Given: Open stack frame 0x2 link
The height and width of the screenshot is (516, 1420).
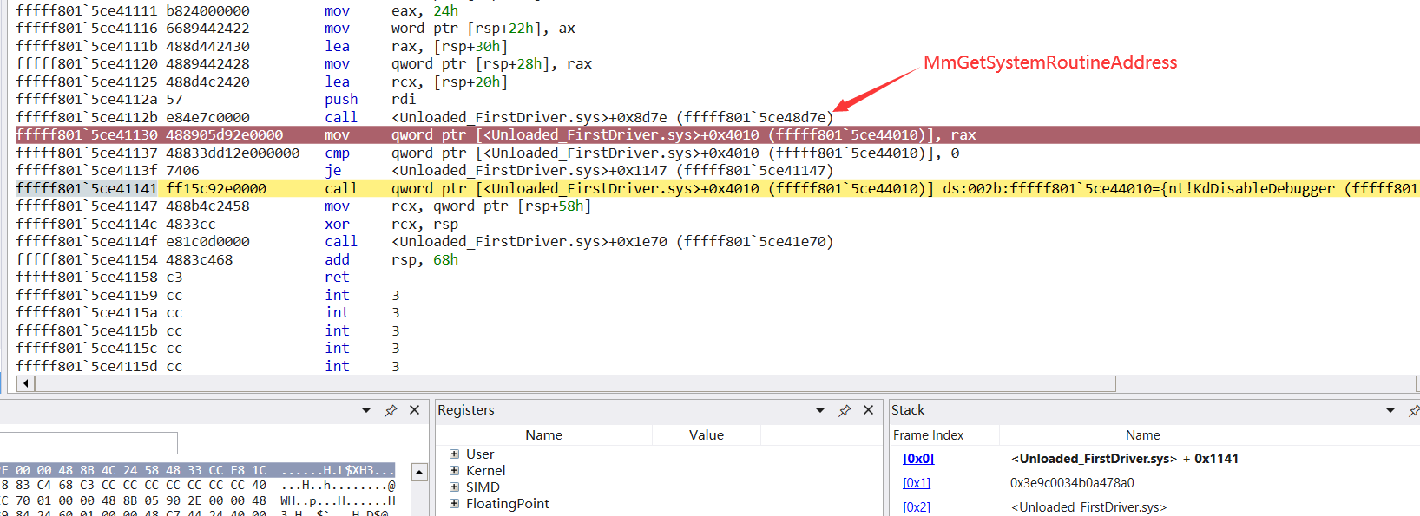Looking at the screenshot, I should [916, 507].
